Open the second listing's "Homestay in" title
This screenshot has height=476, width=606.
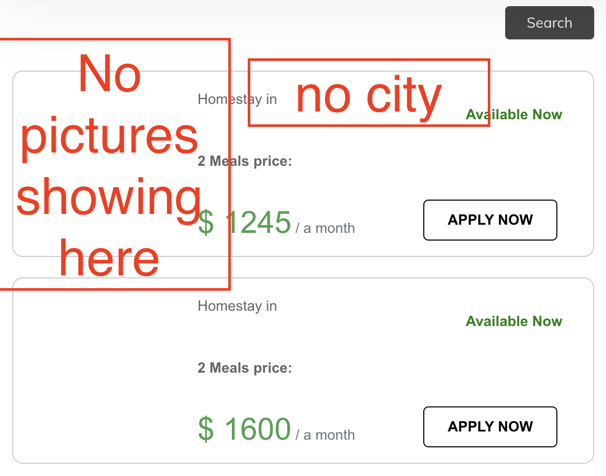coord(237,306)
